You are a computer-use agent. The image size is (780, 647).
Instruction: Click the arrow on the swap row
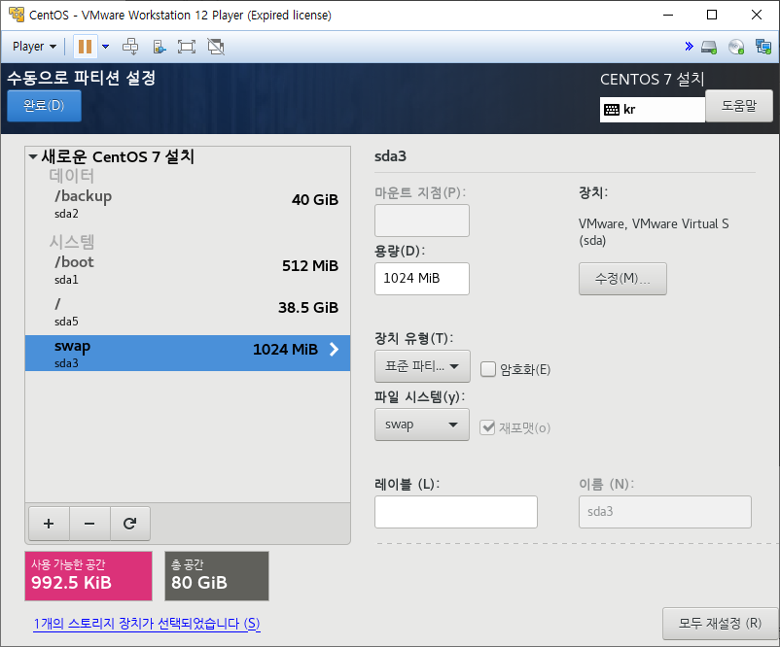(335, 350)
